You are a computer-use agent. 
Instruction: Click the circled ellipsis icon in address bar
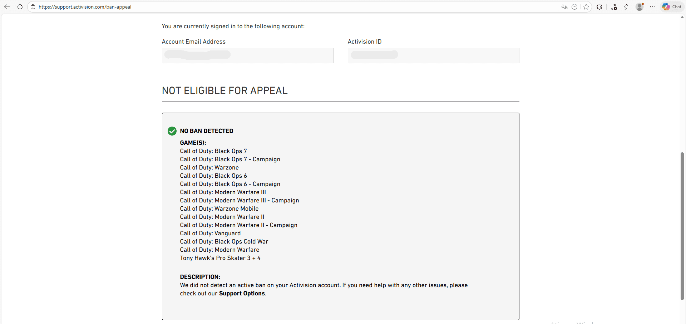(574, 7)
